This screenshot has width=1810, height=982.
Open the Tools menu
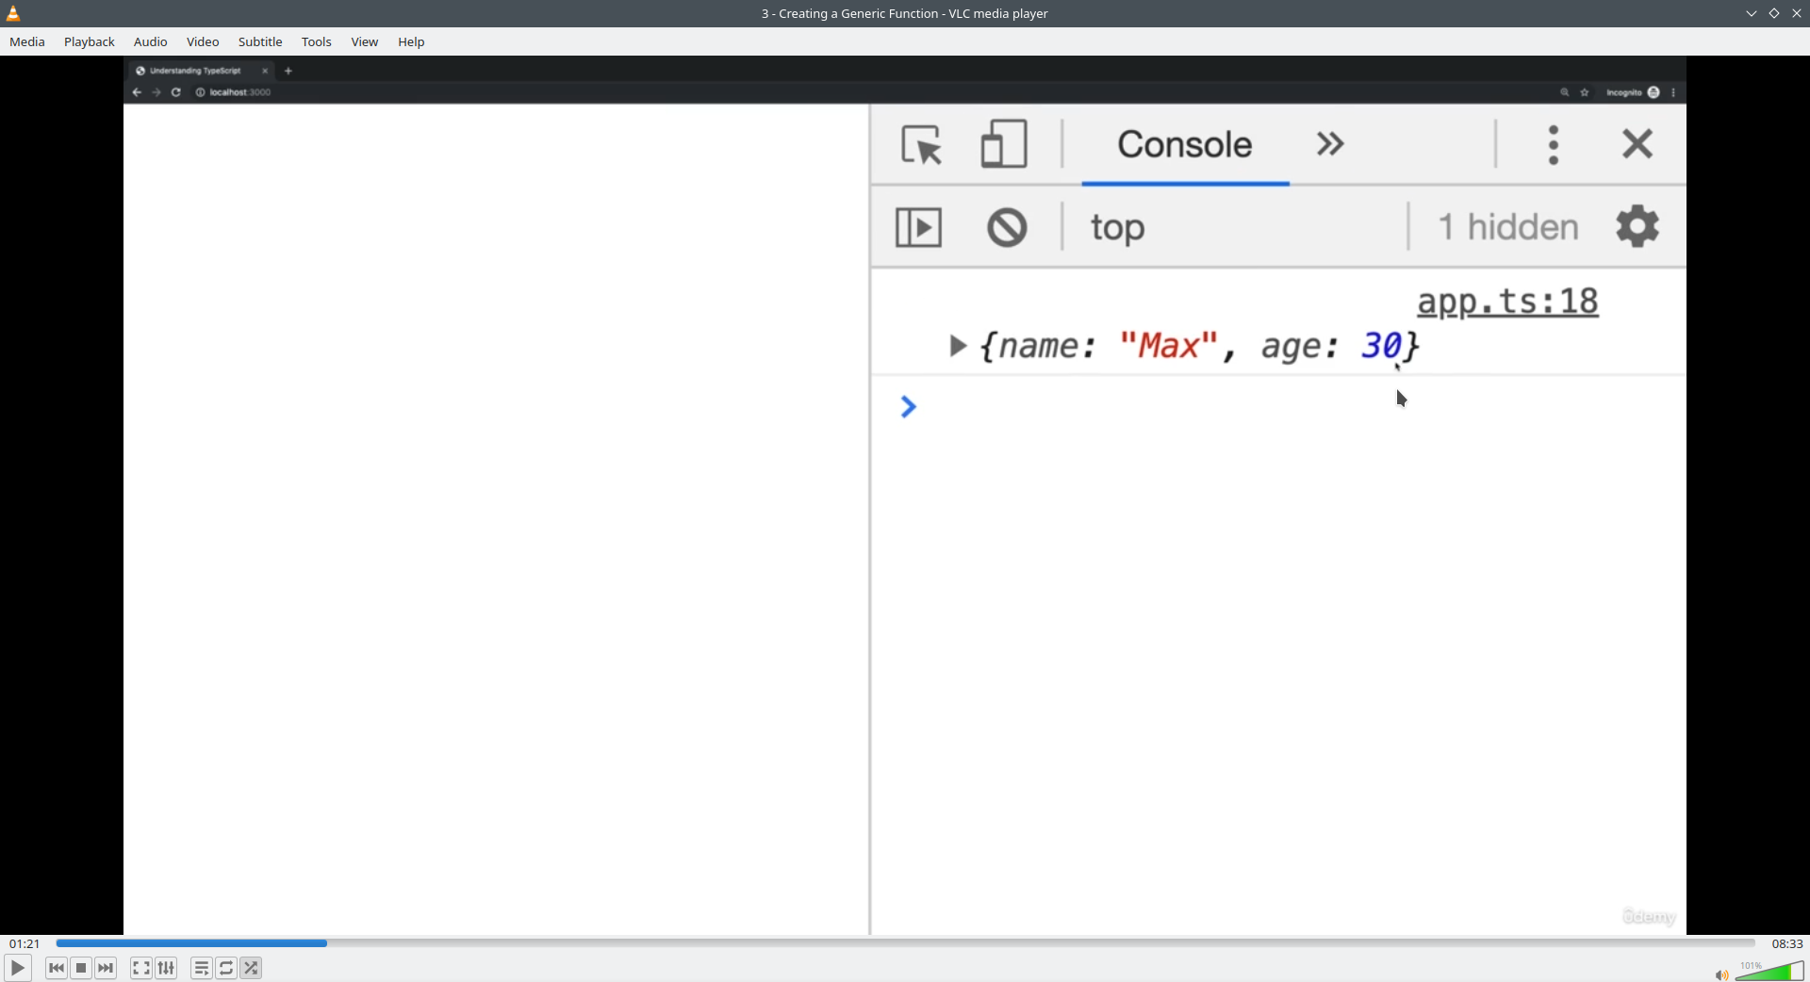pos(317,42)
